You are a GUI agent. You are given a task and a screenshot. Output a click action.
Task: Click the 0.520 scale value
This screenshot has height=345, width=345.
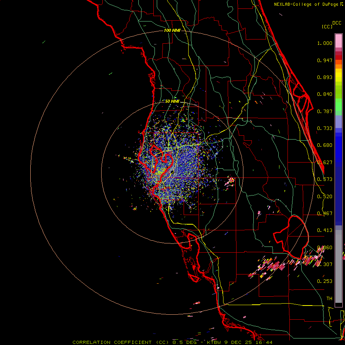coord(325,197)
